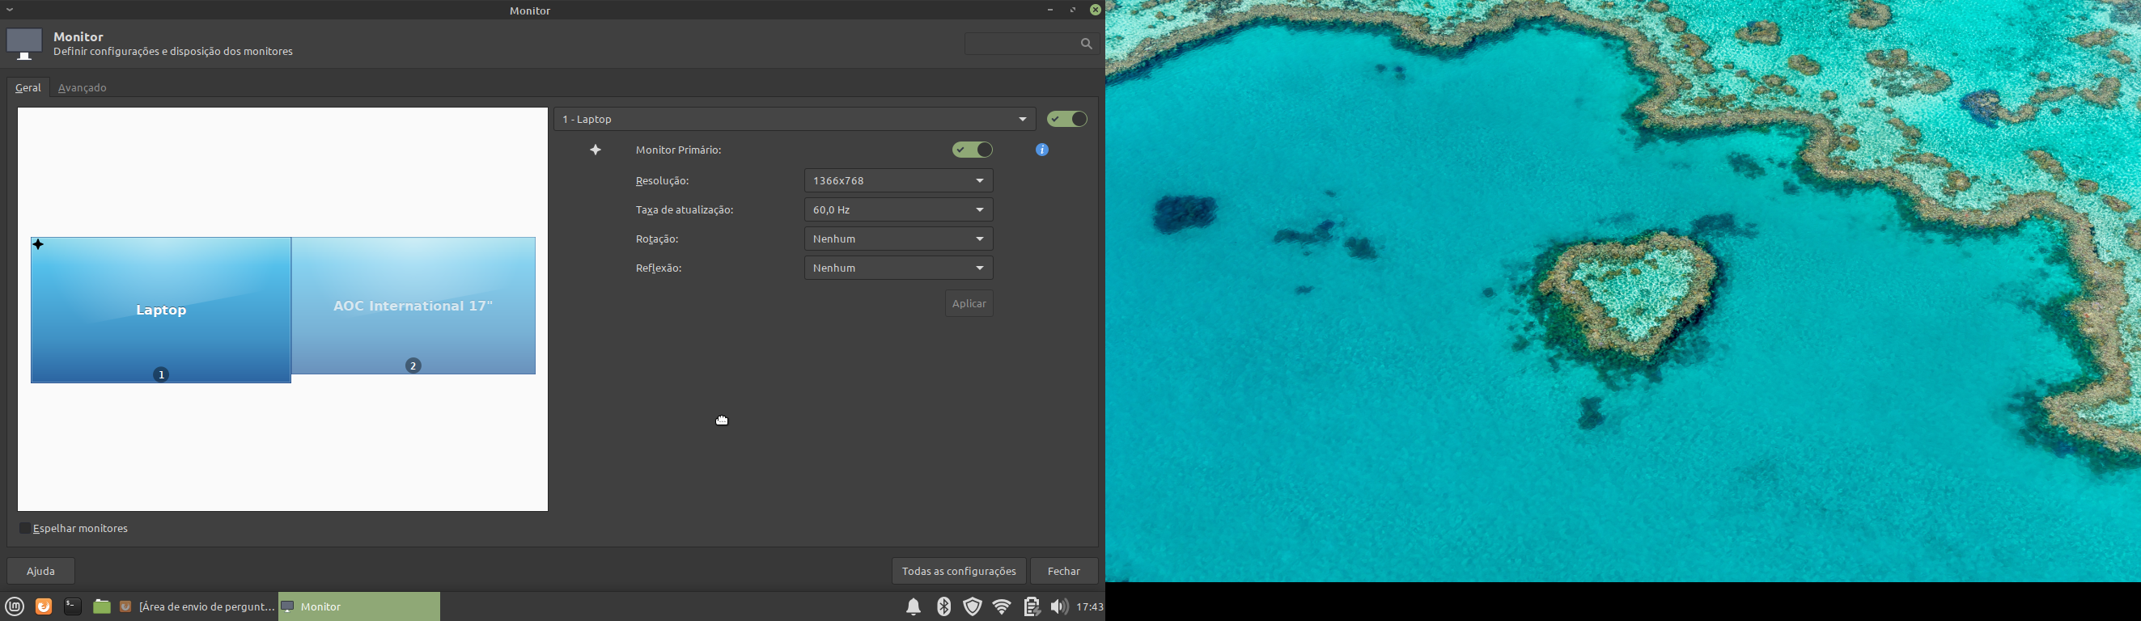Open the Taxa de atualização dropdown
The width and height of the screenshot is (2141, 621).
pyautogui.click(x=898, y=210)
